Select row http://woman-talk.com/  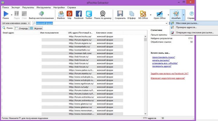(x=62, y=53)
